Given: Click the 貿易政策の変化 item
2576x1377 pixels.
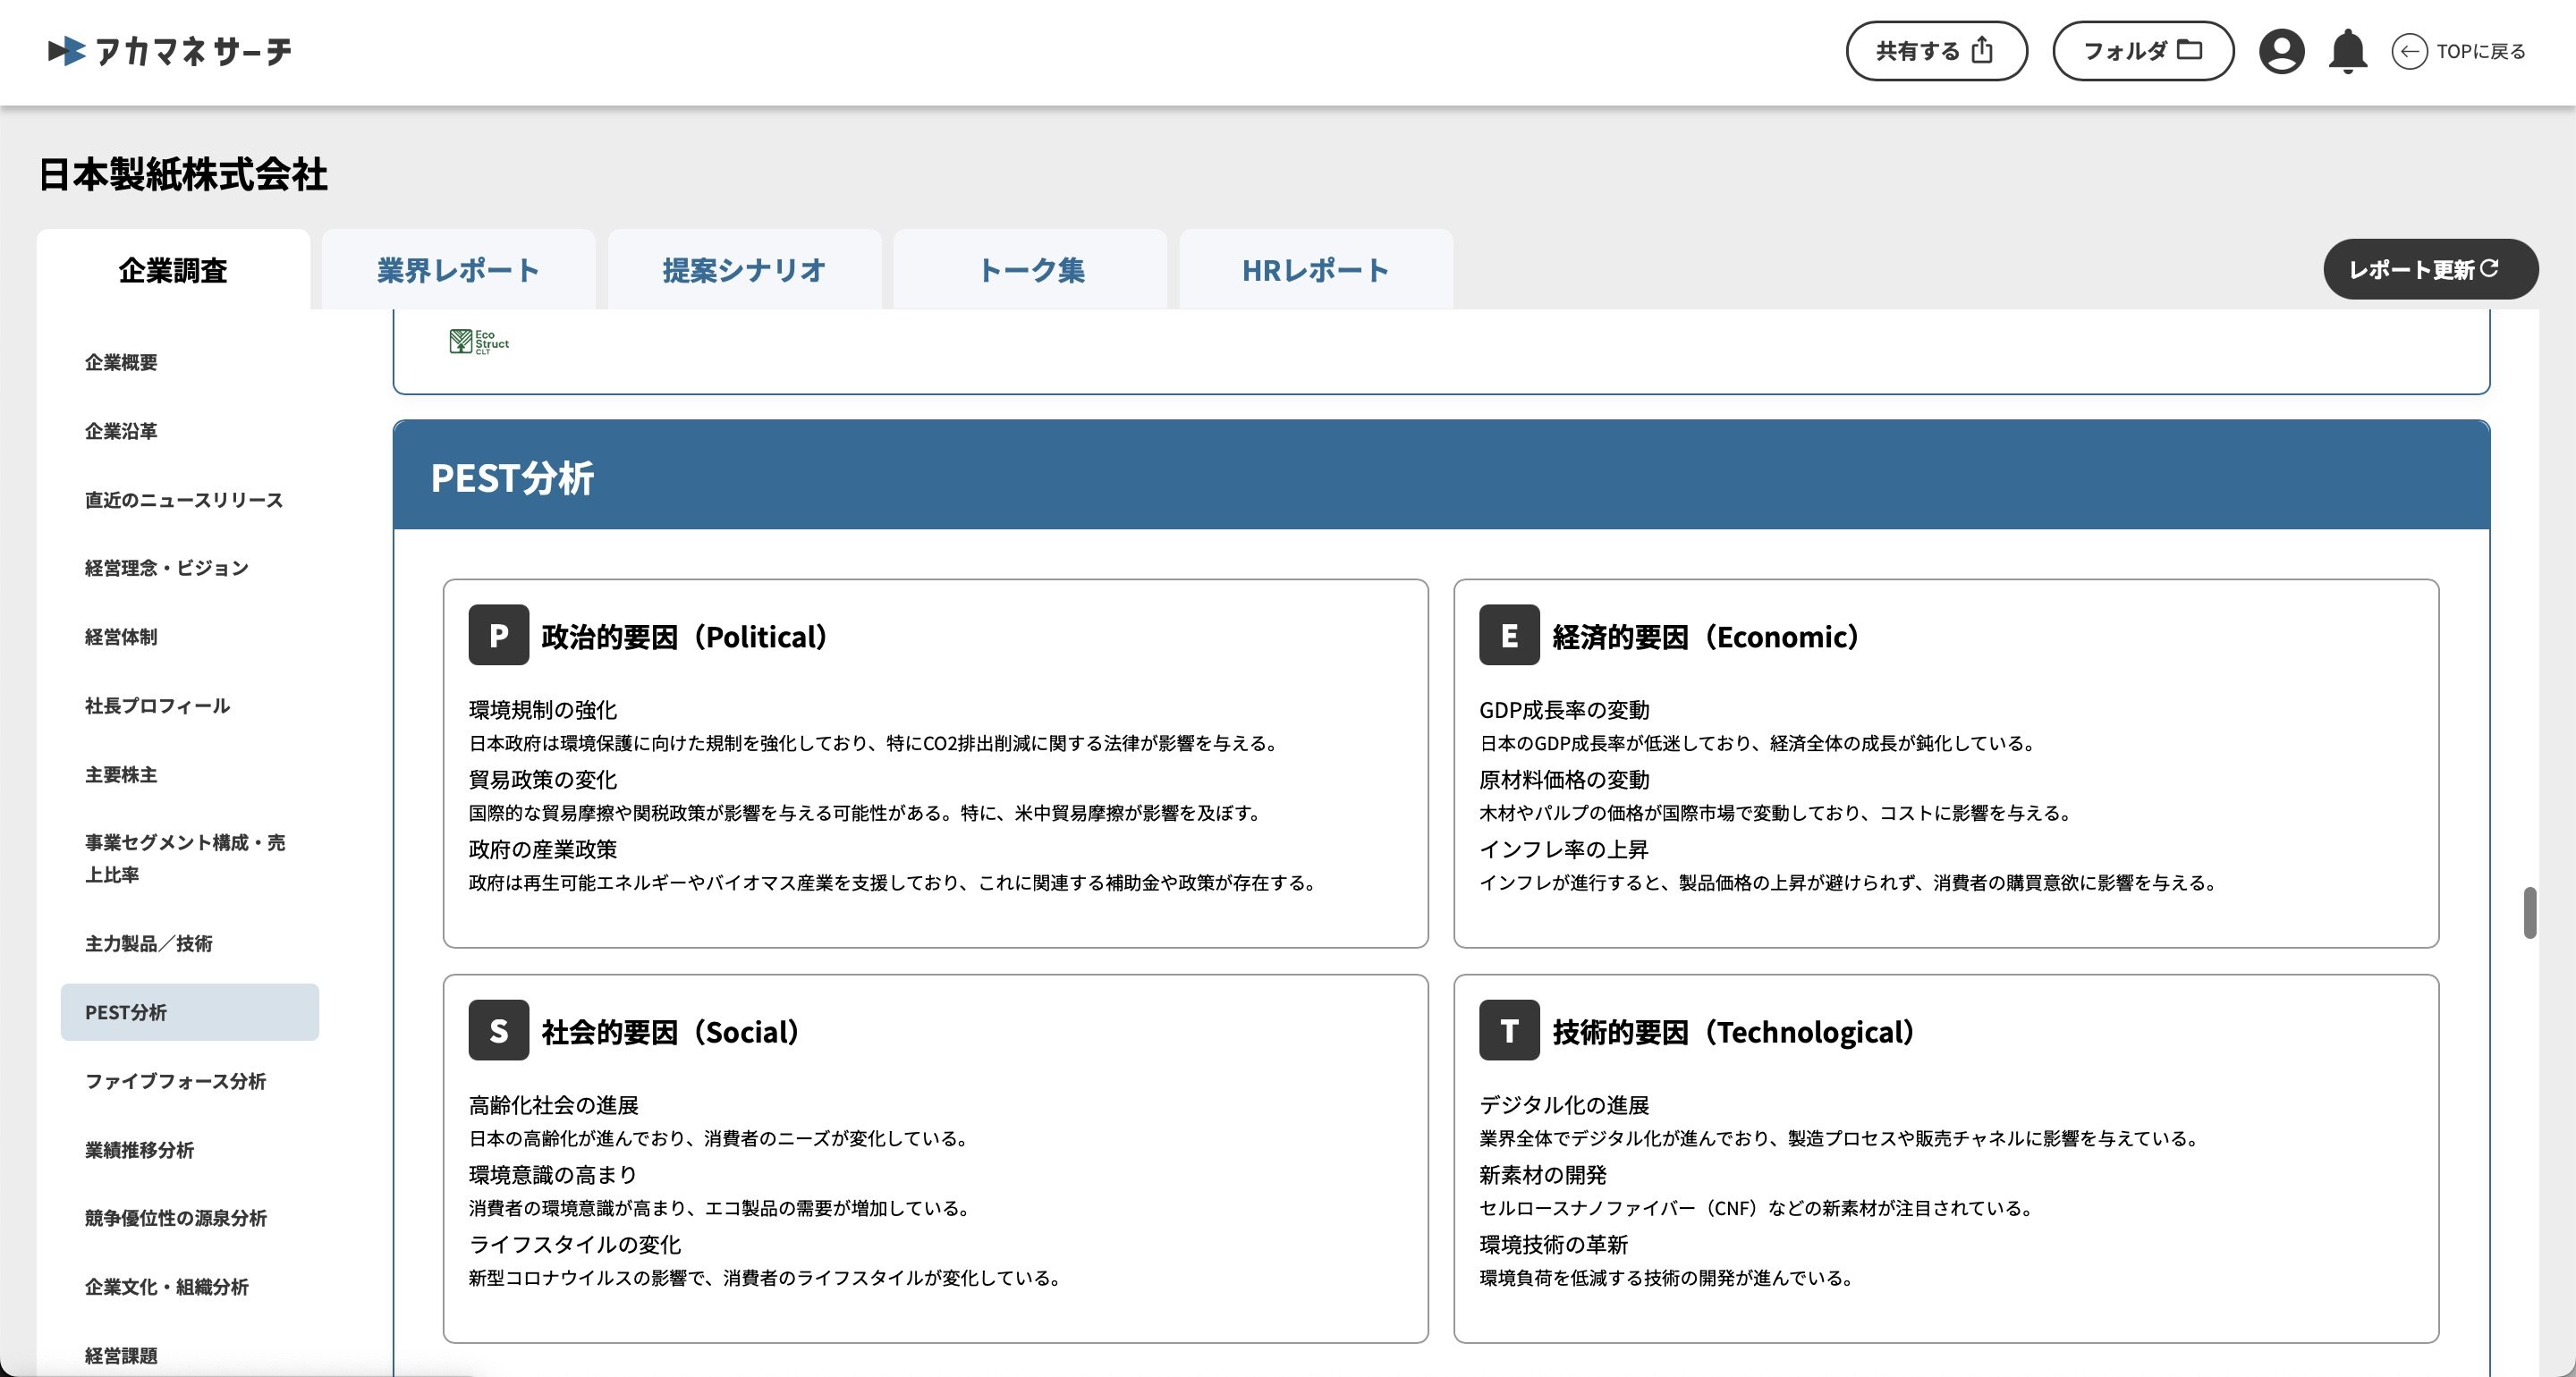Looking at the screenshot, I should [543, 780].
